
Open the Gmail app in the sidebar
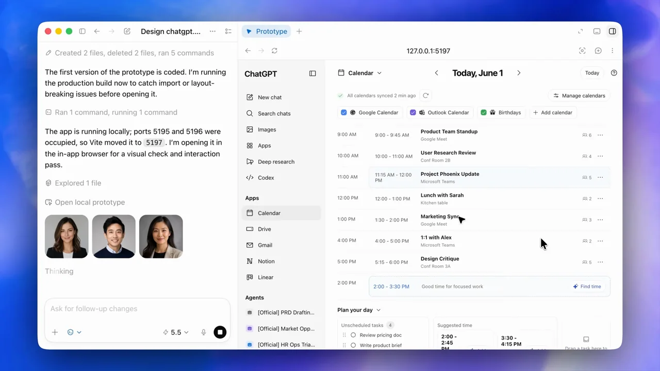pyautogui.click(x=281, y=245)
